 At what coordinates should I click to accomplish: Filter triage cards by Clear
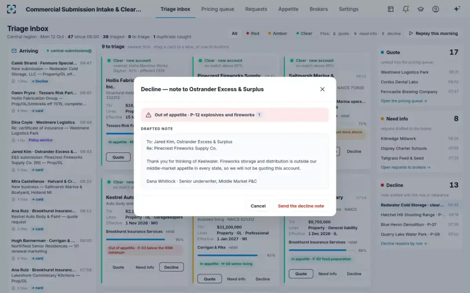[x=304, y=34]
